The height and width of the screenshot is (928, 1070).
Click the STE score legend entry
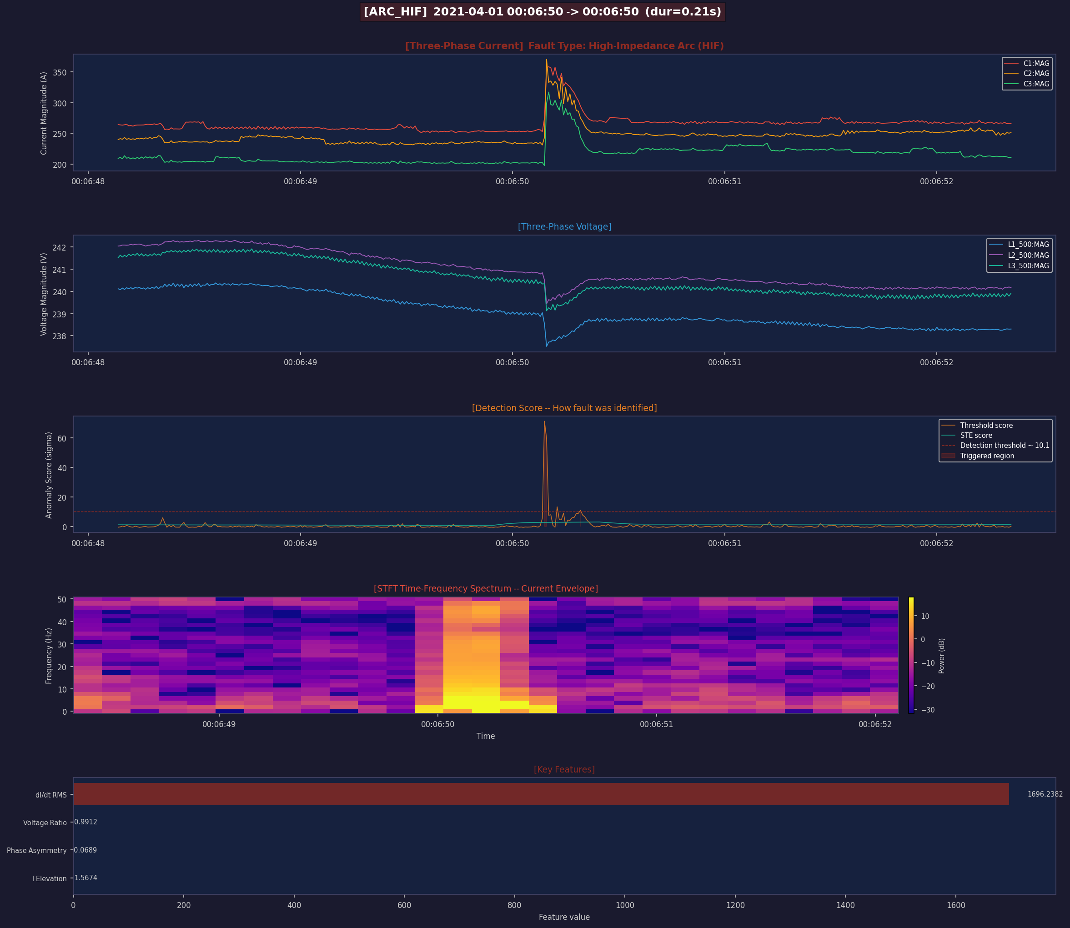click(x=976, y=436)
